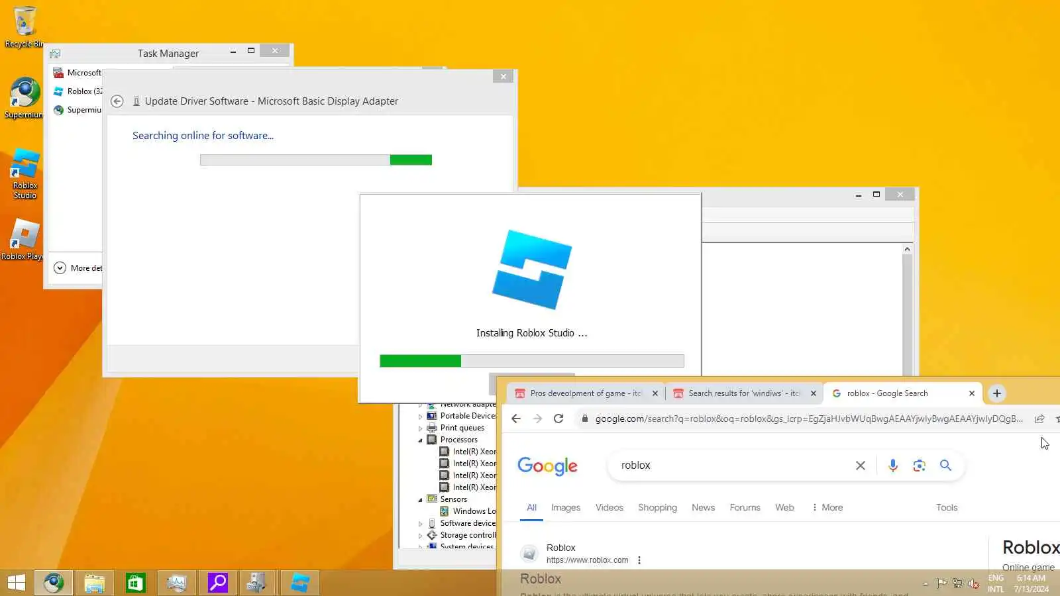Screen dimensions: 1060x596
Task: Select the Microsoft process row in Task Manager
Action: pos(78,73)
